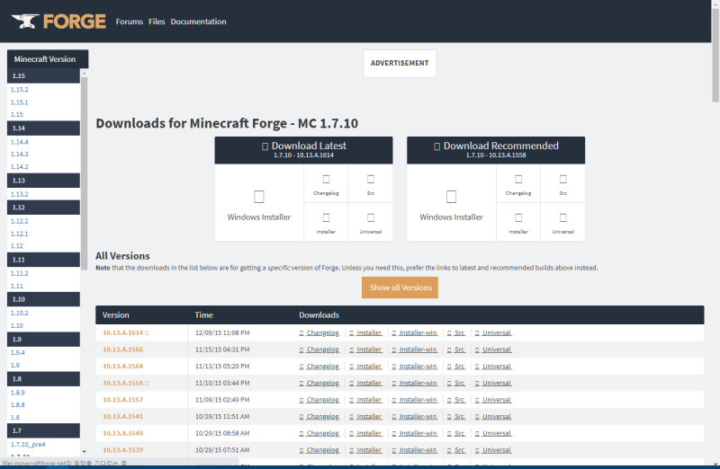The width and height of the screenshot is (720, 469).
Task: Click the Installer file icon in row 10.13.4.1557
Action: tap(351, 400)
